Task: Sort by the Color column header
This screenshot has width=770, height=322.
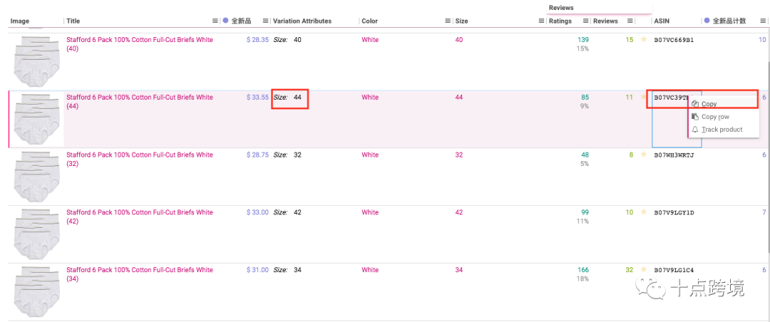Action: pos(370,21)
